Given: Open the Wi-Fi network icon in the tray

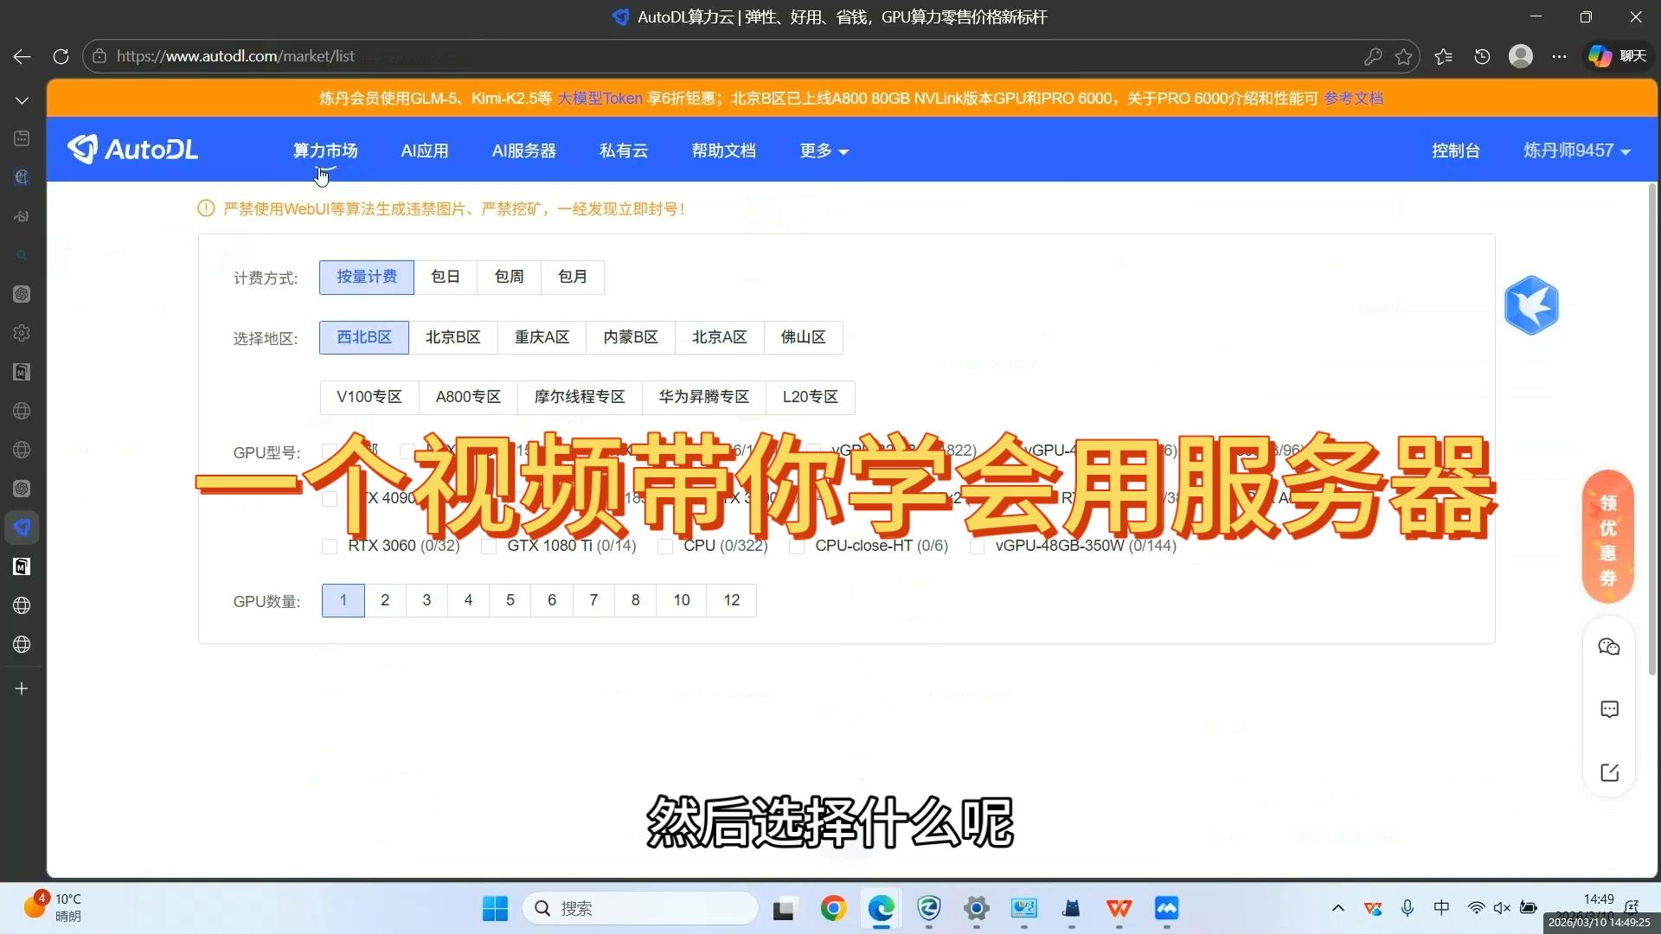Looking at the screenshot, I should [x=1476, y=907].
